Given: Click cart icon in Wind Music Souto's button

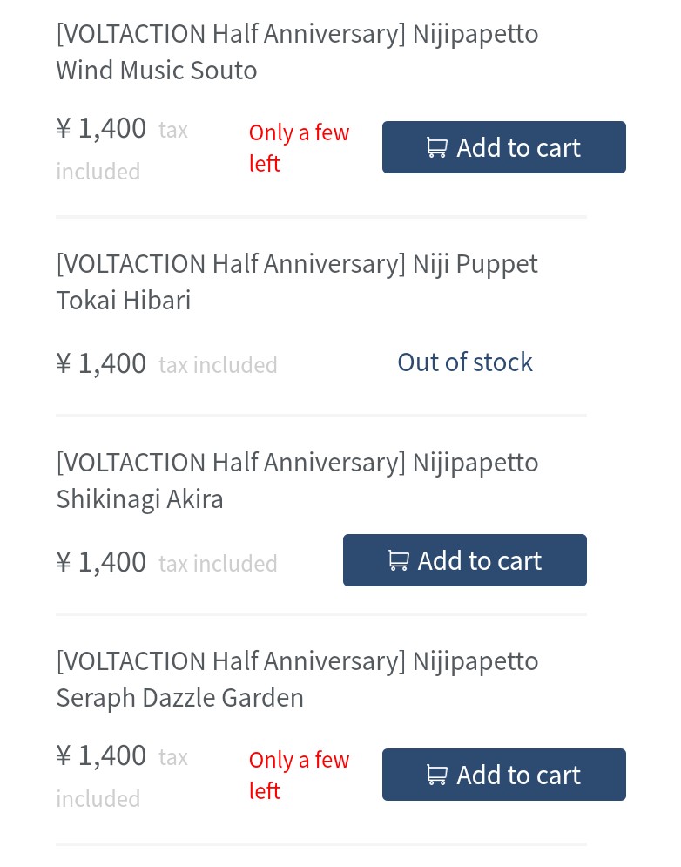Looking at the screenshot, I should [x=436, y=148].
